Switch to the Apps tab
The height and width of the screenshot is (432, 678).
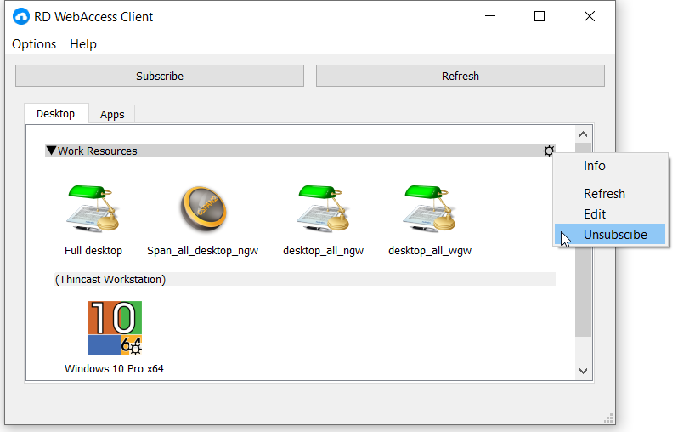[112, 114]
